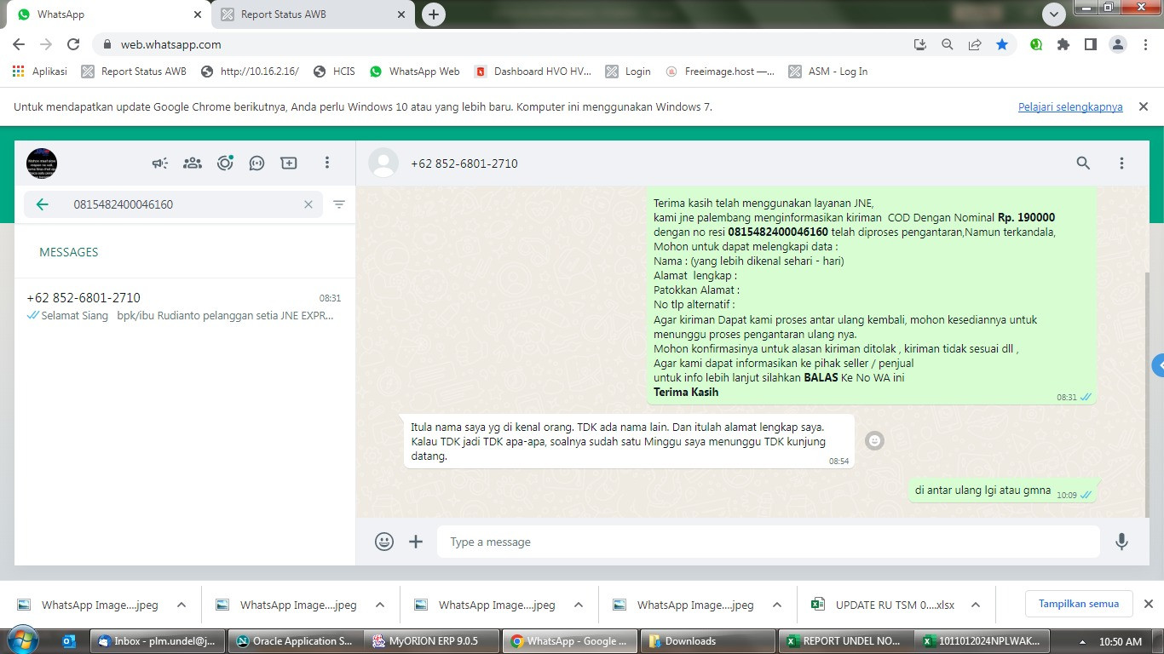Viewport: 1164px width, 654px height.
Task: Open the Status icon in WhatsApp header
Action: [225, 163]
